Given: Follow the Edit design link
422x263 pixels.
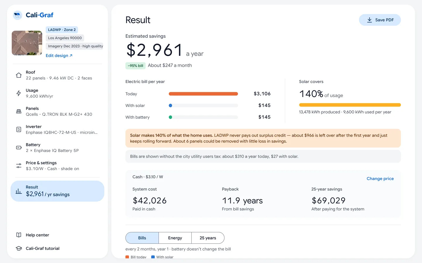Looking at the screenshot, I should click(59, 56).
